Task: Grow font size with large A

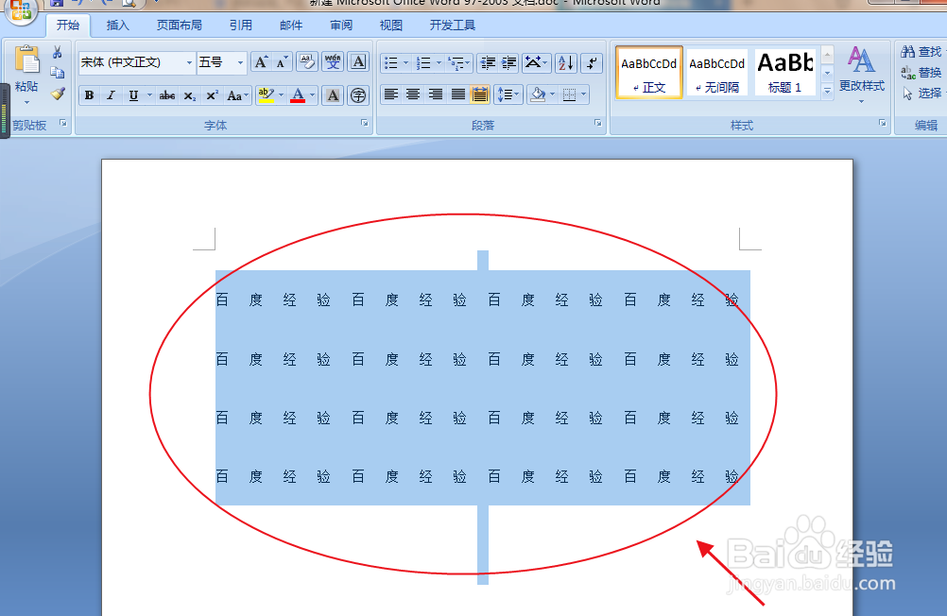Action: 261,62
